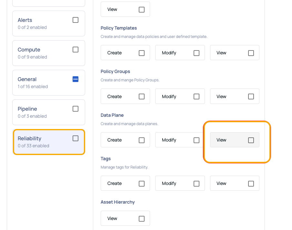Check View under Asset Hierarchy
This screenshot has width=292, height=230.
coord(142,219)
